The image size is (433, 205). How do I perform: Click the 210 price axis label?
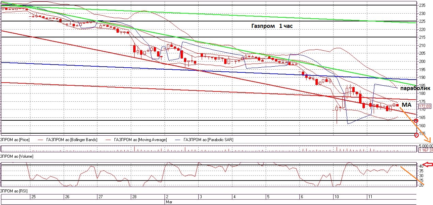[422, 46]
